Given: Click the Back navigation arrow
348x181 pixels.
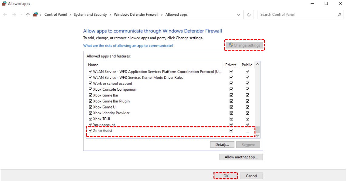Looking at the screenshot, I should 5,15.
